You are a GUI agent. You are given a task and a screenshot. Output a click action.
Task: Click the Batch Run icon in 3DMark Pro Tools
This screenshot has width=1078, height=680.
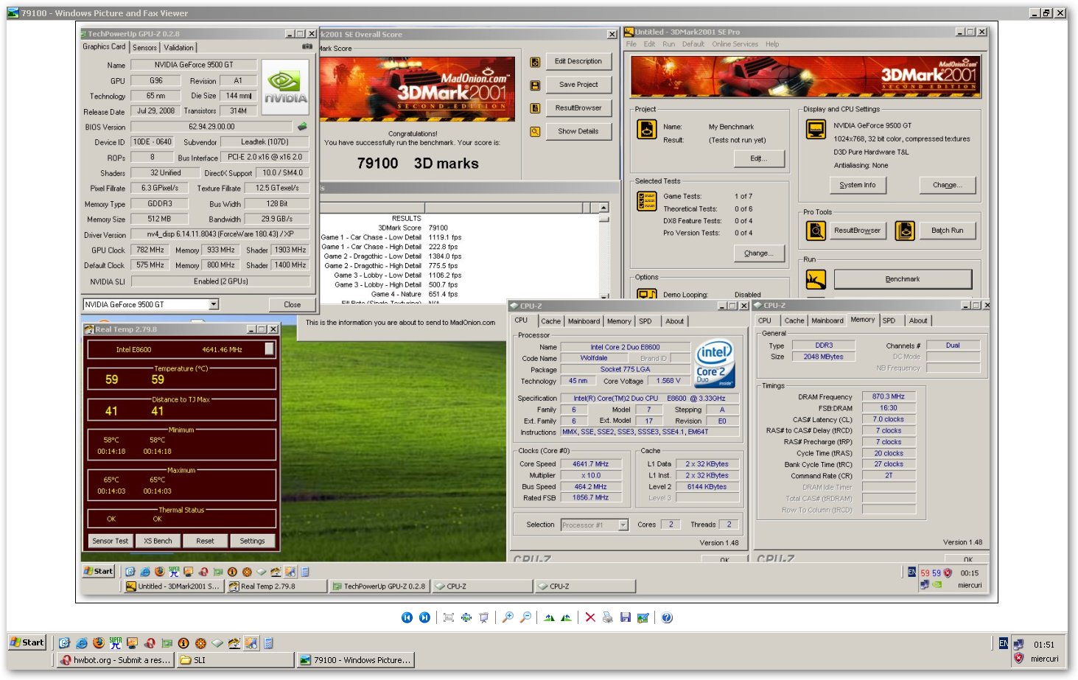pos(905,231)
